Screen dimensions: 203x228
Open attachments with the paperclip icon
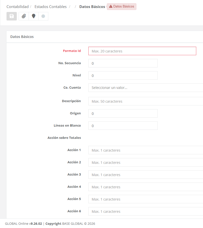tap(24, 16)
